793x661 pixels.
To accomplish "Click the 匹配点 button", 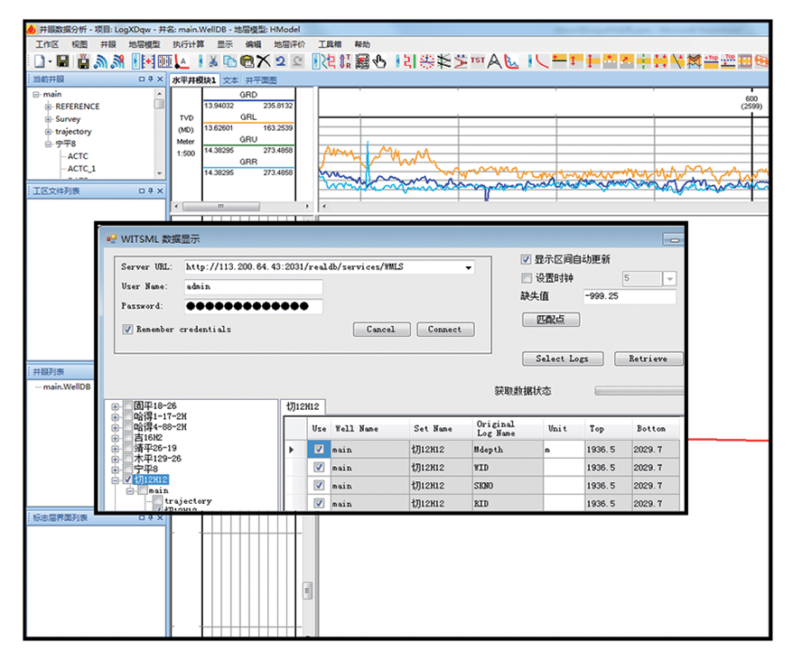I will 551,320.
